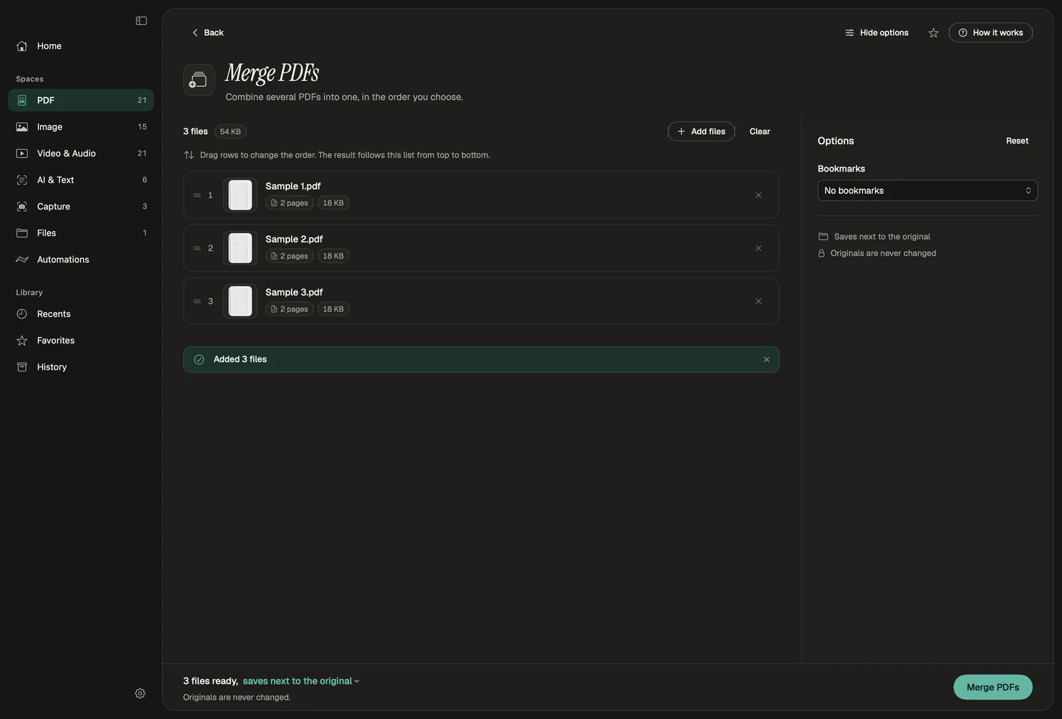Click the 54 KB total size badge
The height and width of the screenshot is (719, 1062).
(x=230, y=131)
